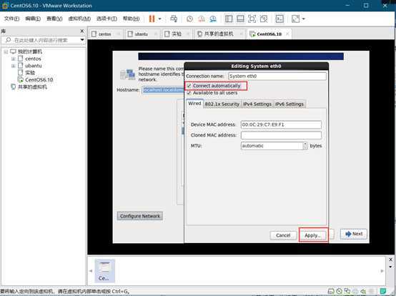Click the Connection name field

[277, 77]
